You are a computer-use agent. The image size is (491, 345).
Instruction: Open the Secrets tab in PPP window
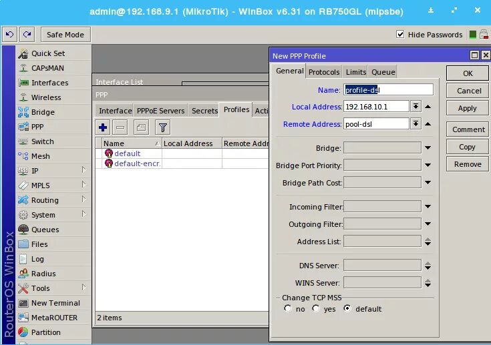click(x=204, y=111)
